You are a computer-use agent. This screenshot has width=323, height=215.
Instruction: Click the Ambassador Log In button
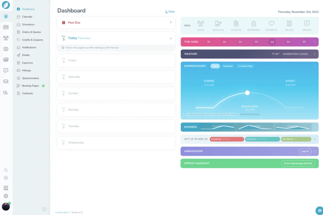click(x=305, y=151)
